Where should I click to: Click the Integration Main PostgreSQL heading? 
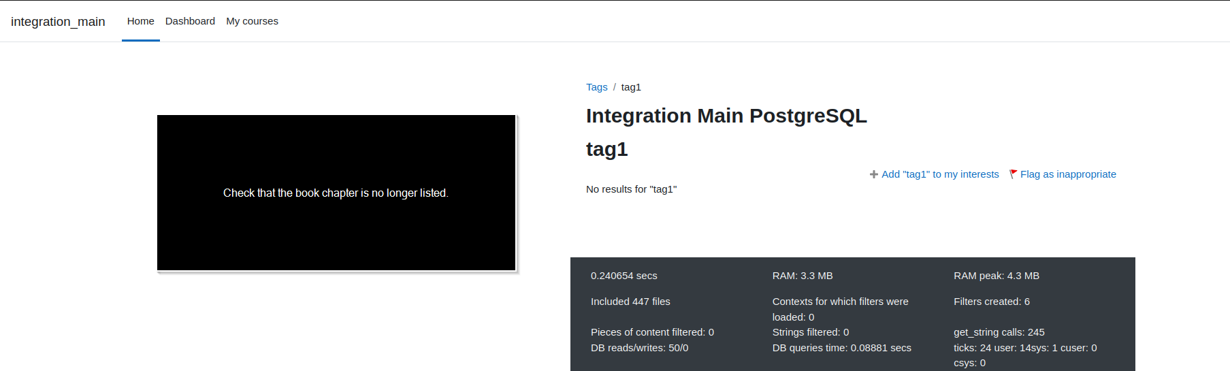[726, 116]
